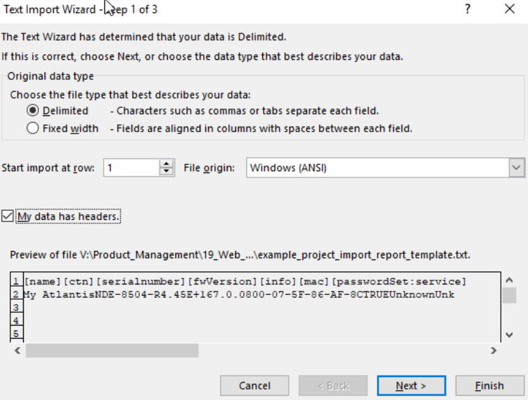Viewport: 528px width, 400px height.
Task: Close the Text Import Wizard dialog
Action: [x=510, y=9]
